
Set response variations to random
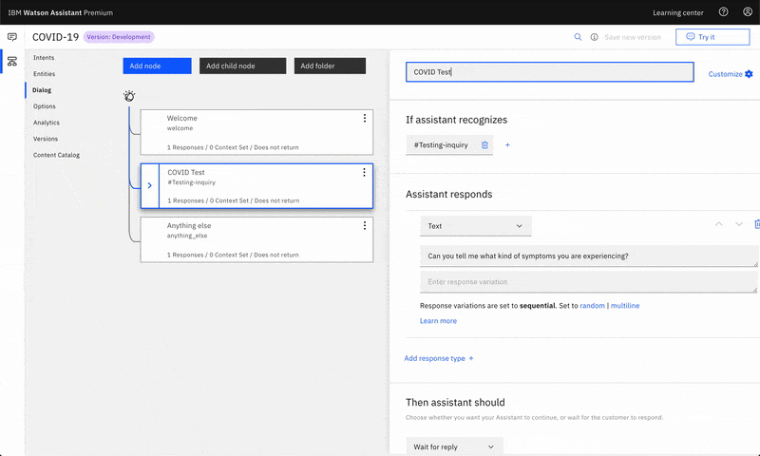click(592, 306)
